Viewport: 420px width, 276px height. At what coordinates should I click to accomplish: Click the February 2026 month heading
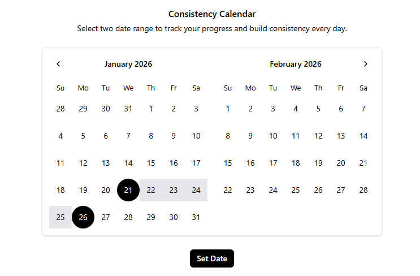pyautogui.click(x=296, y=64)
